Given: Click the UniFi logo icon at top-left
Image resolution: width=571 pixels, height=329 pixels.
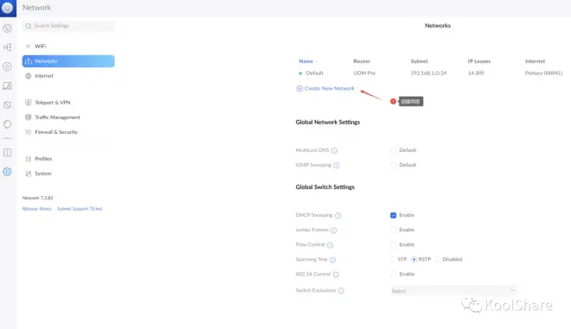Looking at the screenshot, I should pos(7,8).
